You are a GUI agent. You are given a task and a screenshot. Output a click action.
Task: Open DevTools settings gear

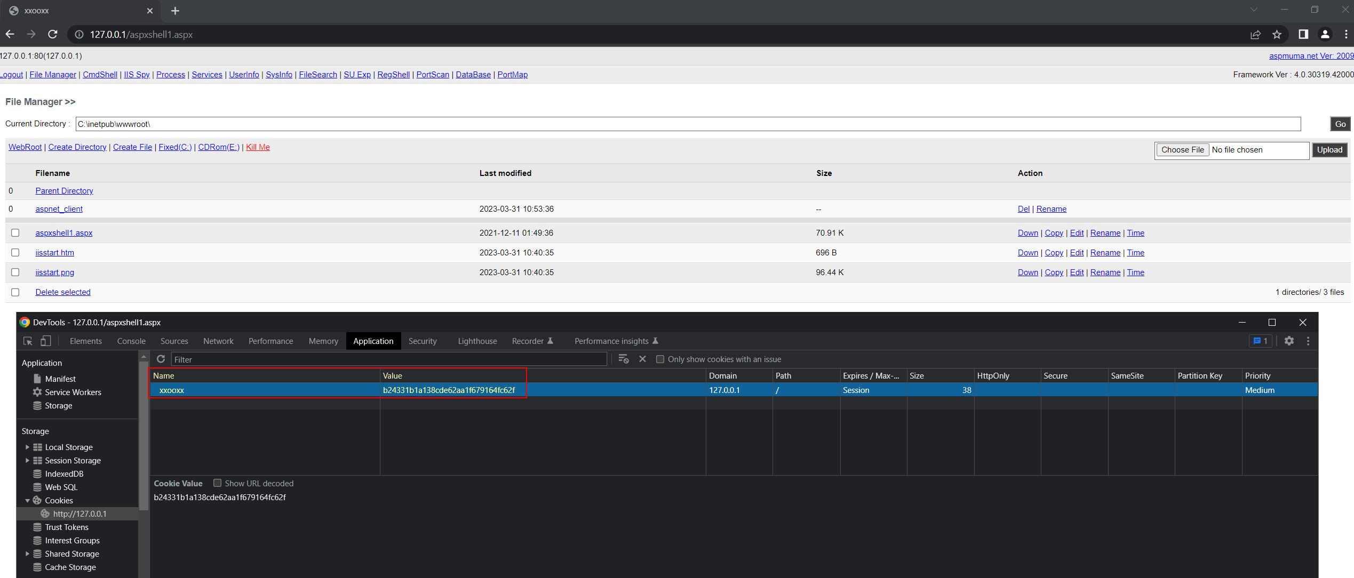coord(1289,341)
